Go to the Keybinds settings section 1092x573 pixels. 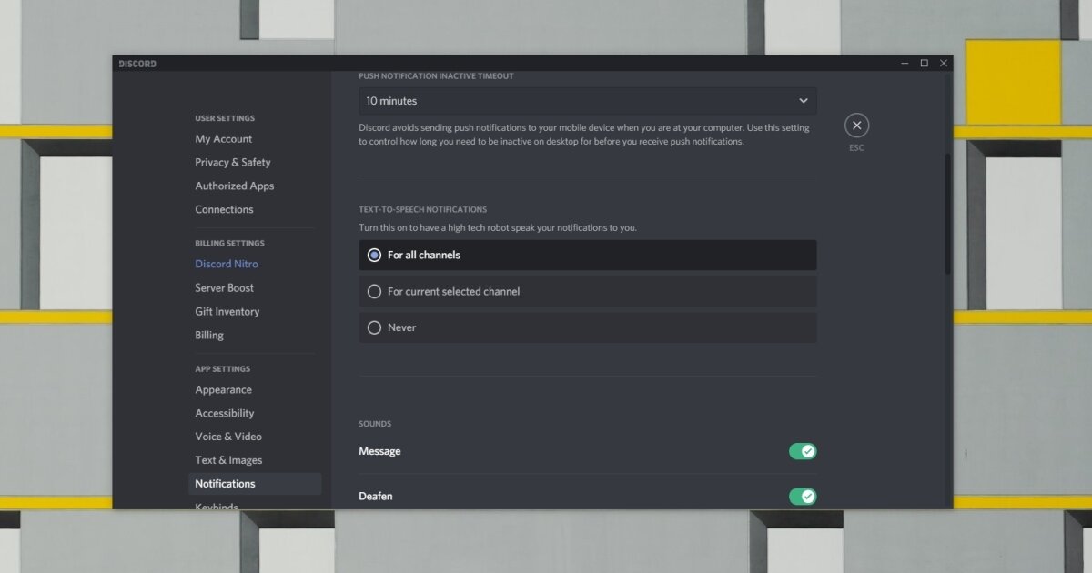216,506
